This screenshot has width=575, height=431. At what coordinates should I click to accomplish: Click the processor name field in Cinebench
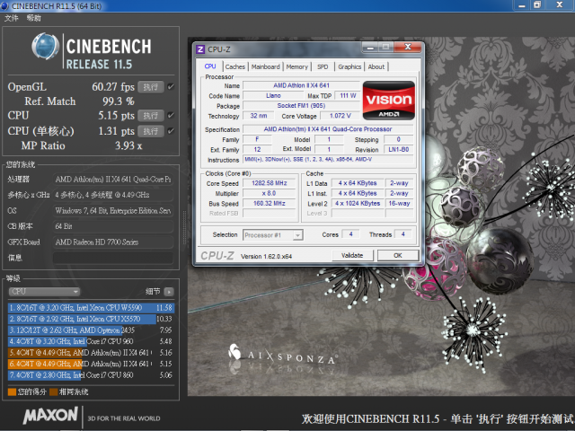(113, 180)
